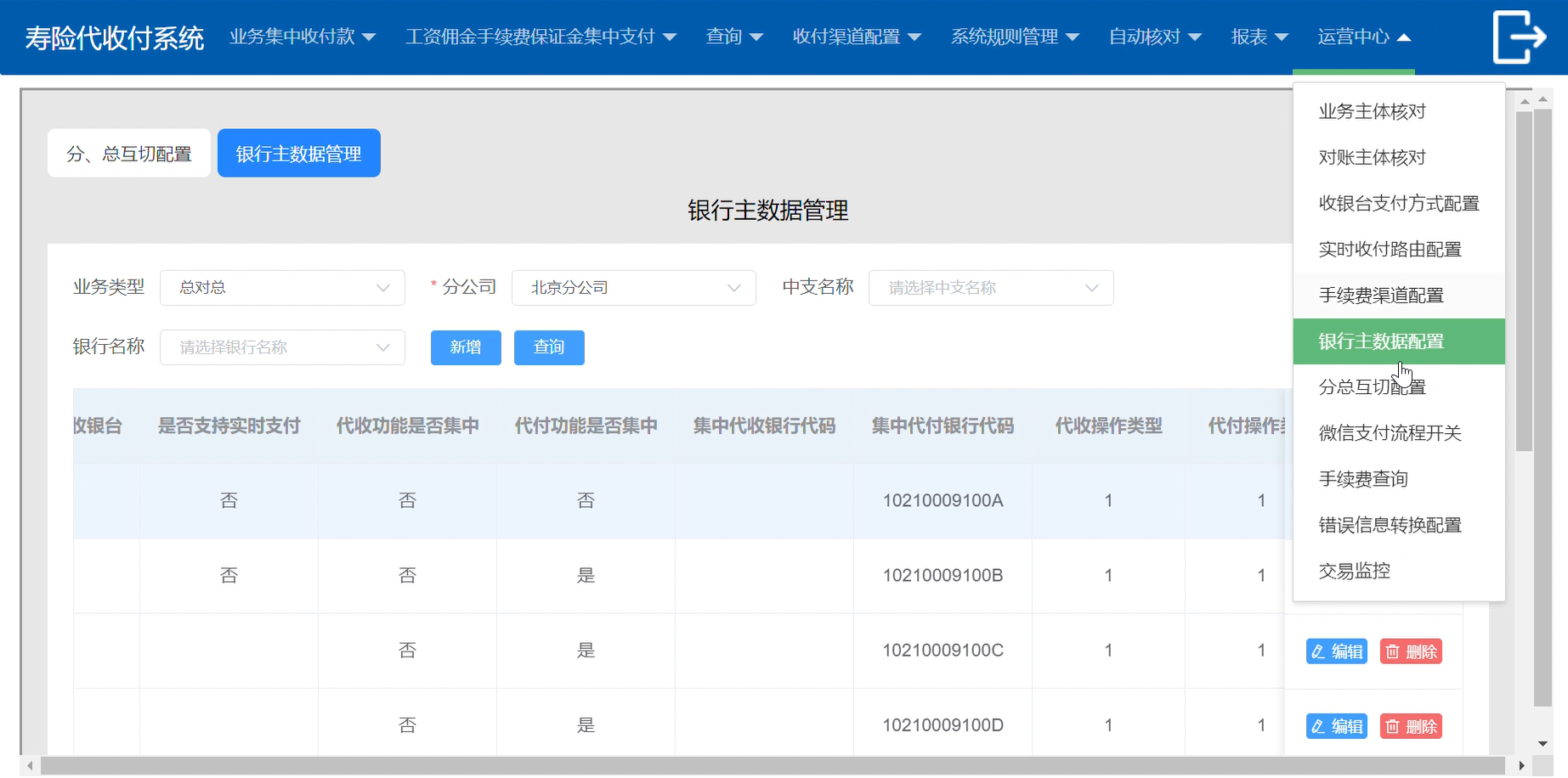Click cell 10210009100B

tap(943, 575)
